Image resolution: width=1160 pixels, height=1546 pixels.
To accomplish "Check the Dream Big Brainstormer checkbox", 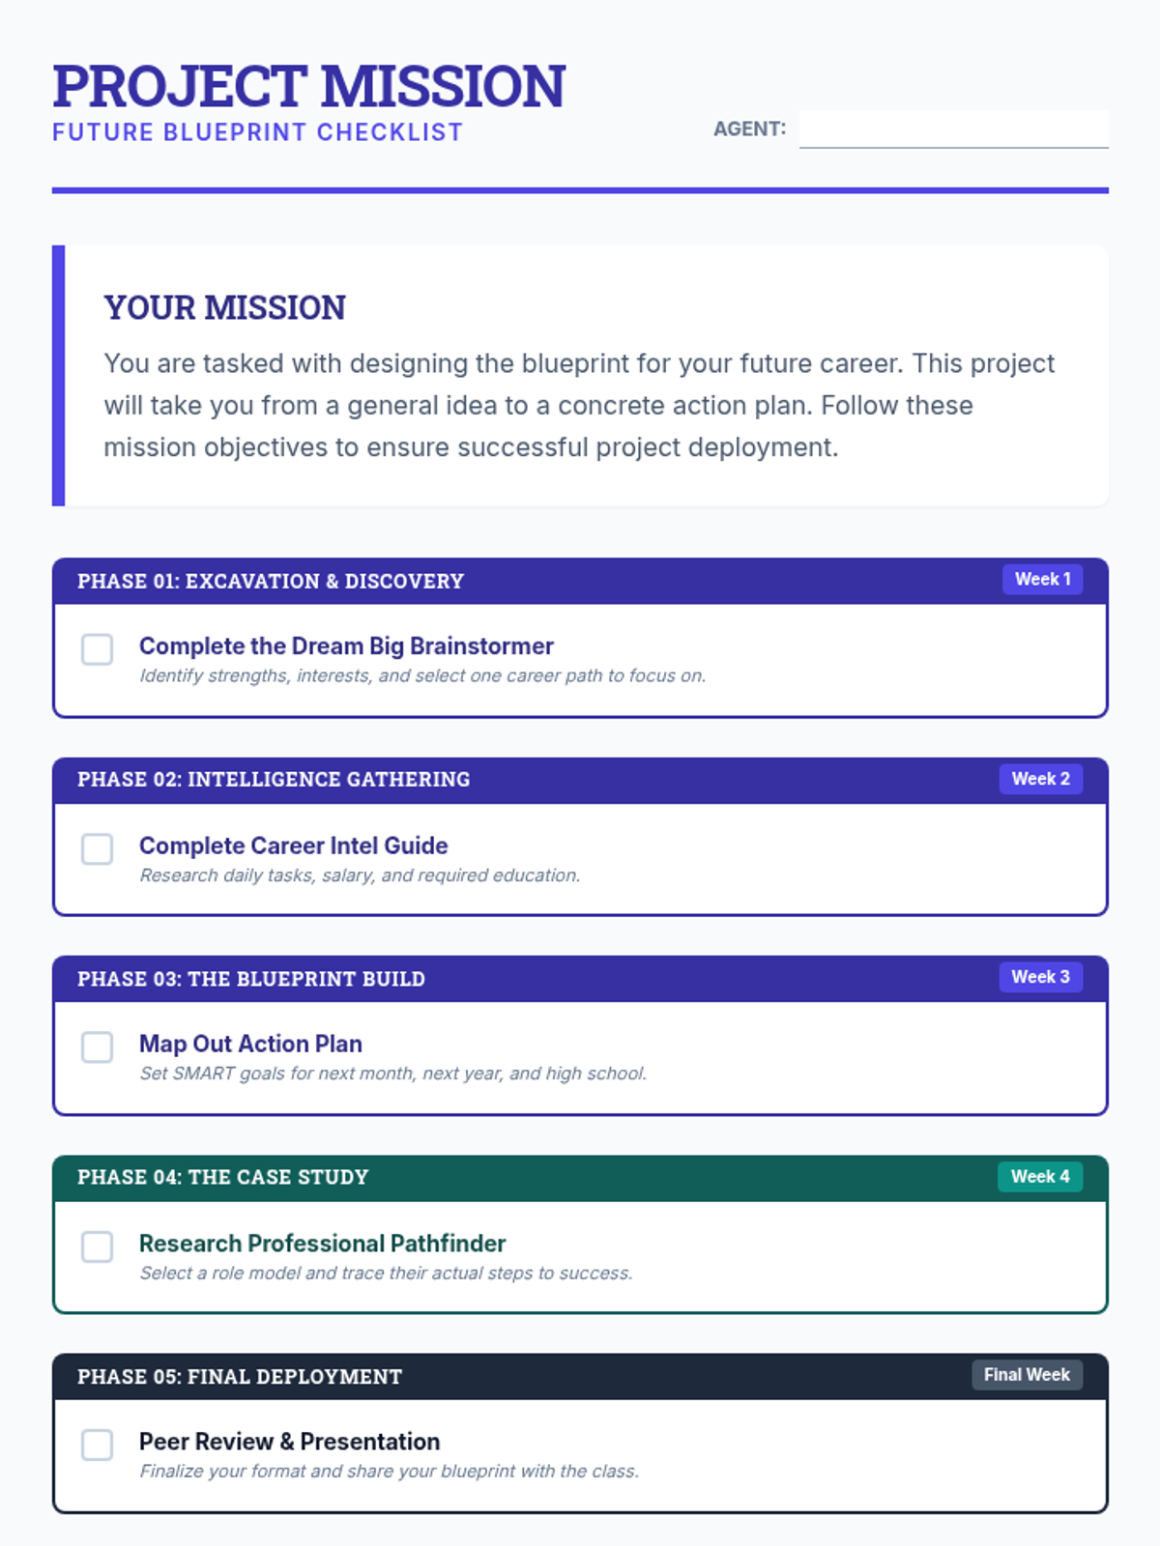I will [97, 649].
